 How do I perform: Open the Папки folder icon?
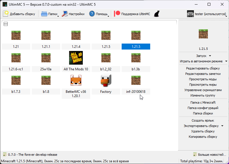tap(44, 14)
